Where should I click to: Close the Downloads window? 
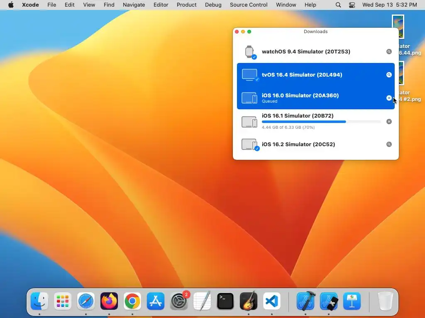(237, 31)
